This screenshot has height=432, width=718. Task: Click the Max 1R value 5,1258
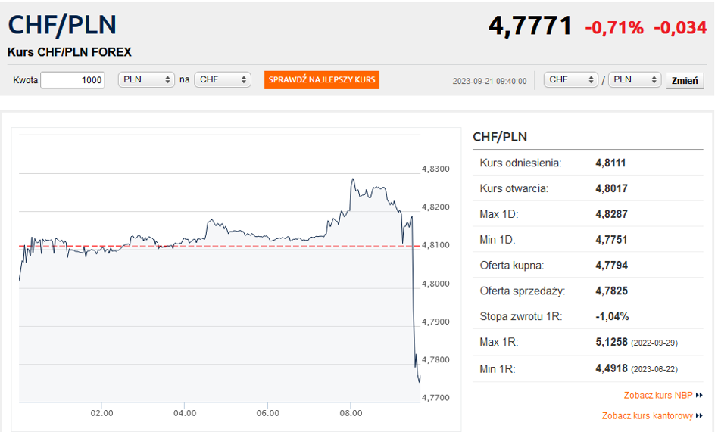pos(611,342)
